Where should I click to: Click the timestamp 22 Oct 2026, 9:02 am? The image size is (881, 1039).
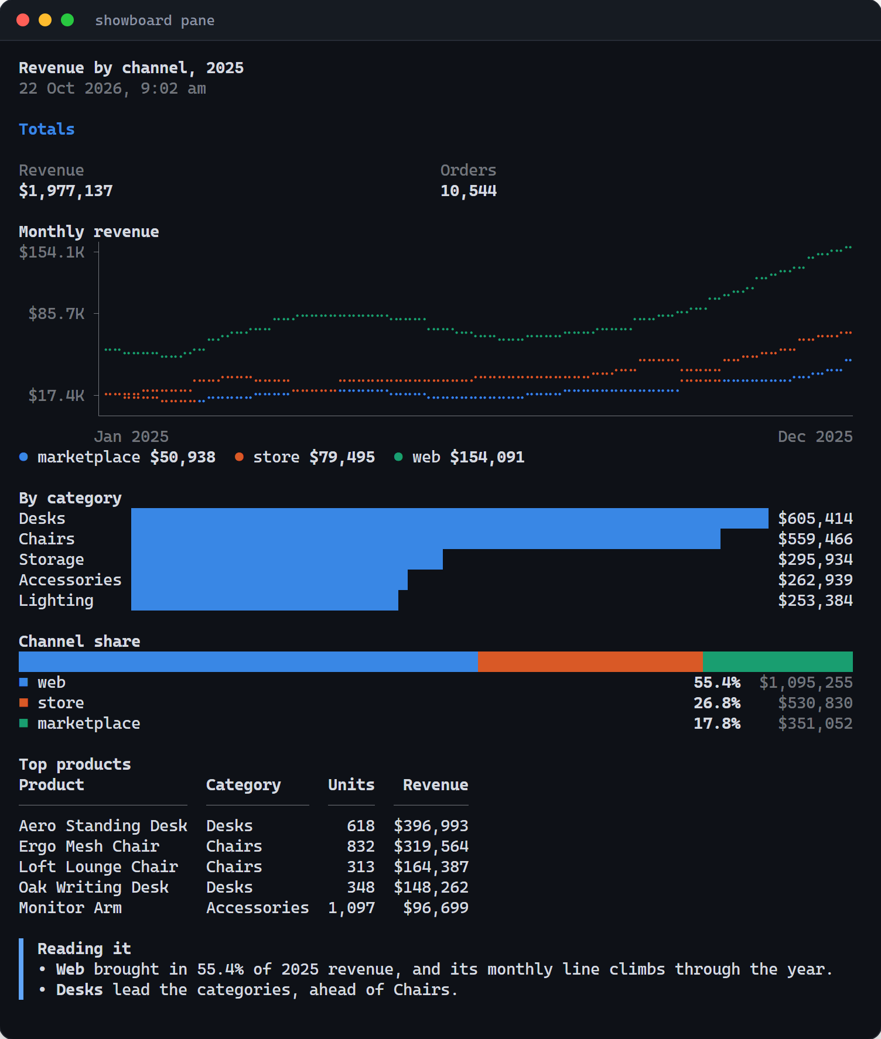tap(112, 88)
